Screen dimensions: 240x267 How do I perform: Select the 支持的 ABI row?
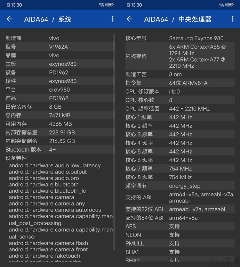coord(180,197)
